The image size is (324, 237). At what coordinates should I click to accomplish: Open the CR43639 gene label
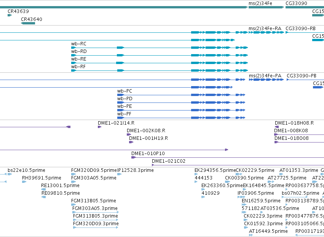18,11
